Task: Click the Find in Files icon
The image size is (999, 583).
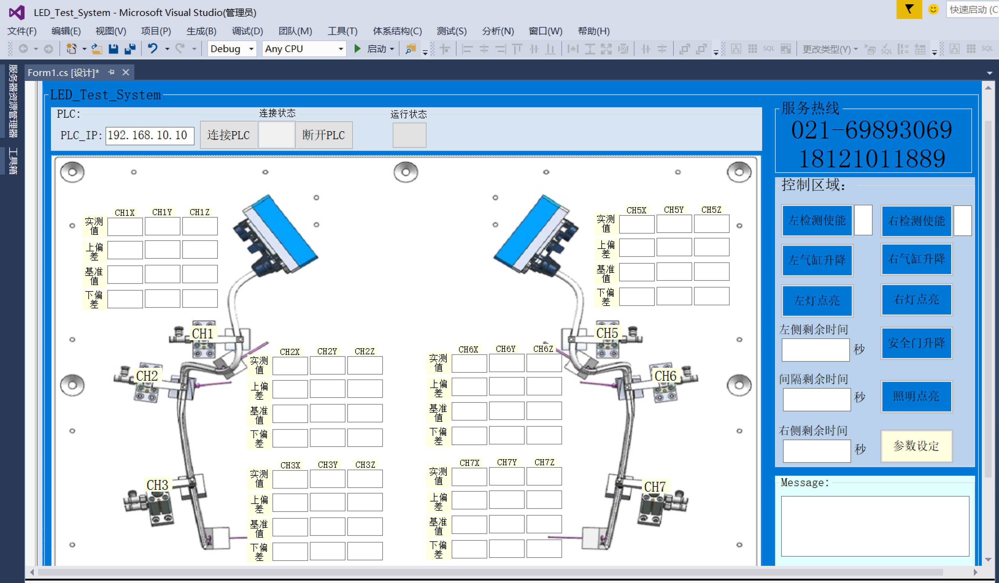Action: [411, 49]
